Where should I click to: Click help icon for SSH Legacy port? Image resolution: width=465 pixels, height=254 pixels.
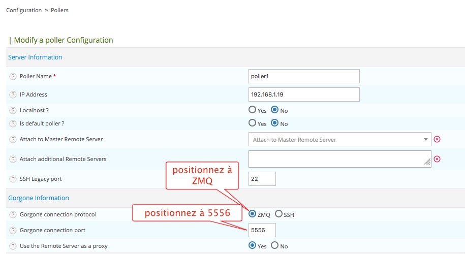coord(13,179)
